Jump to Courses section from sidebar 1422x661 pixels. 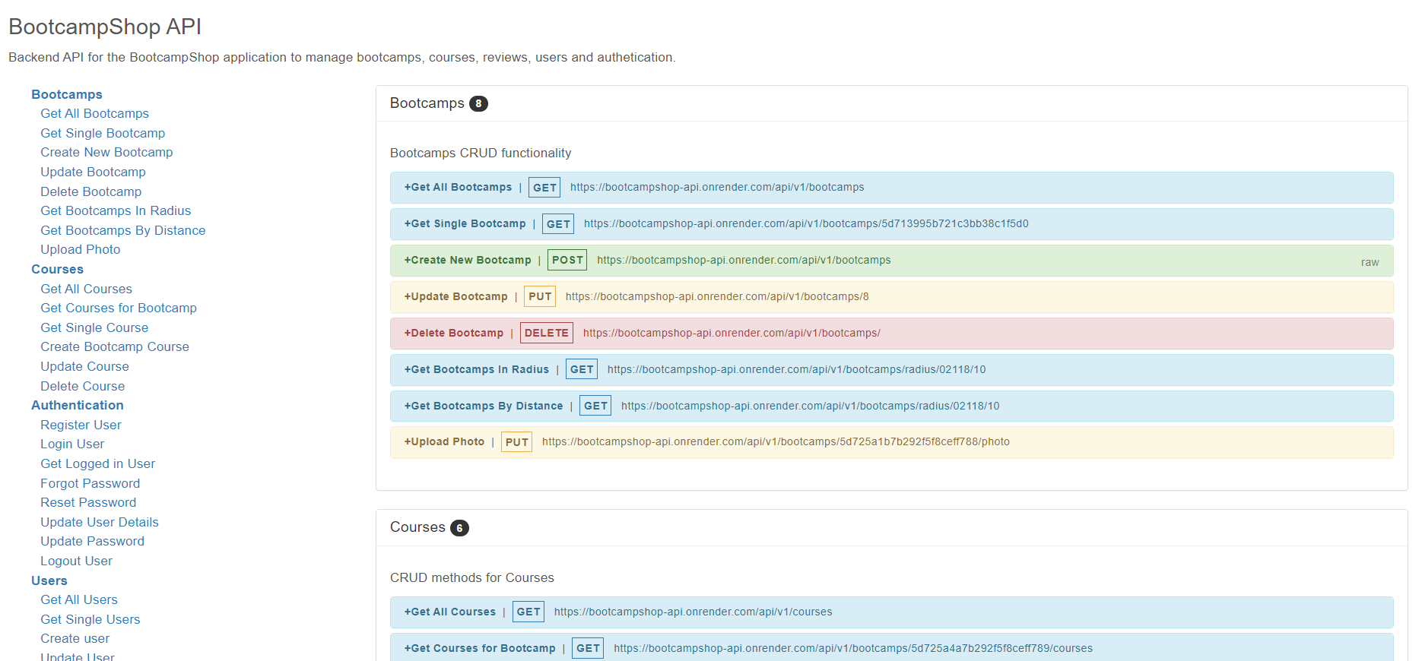point(57,269)
